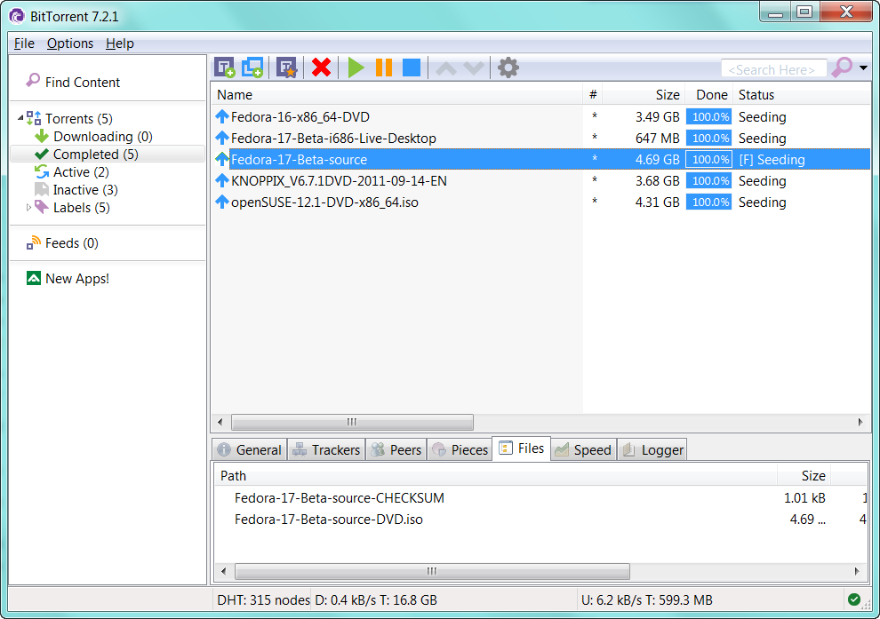The image size is (880, 619).
Task: Switch to the Speed tab
Action: click(x=584, y=449)
